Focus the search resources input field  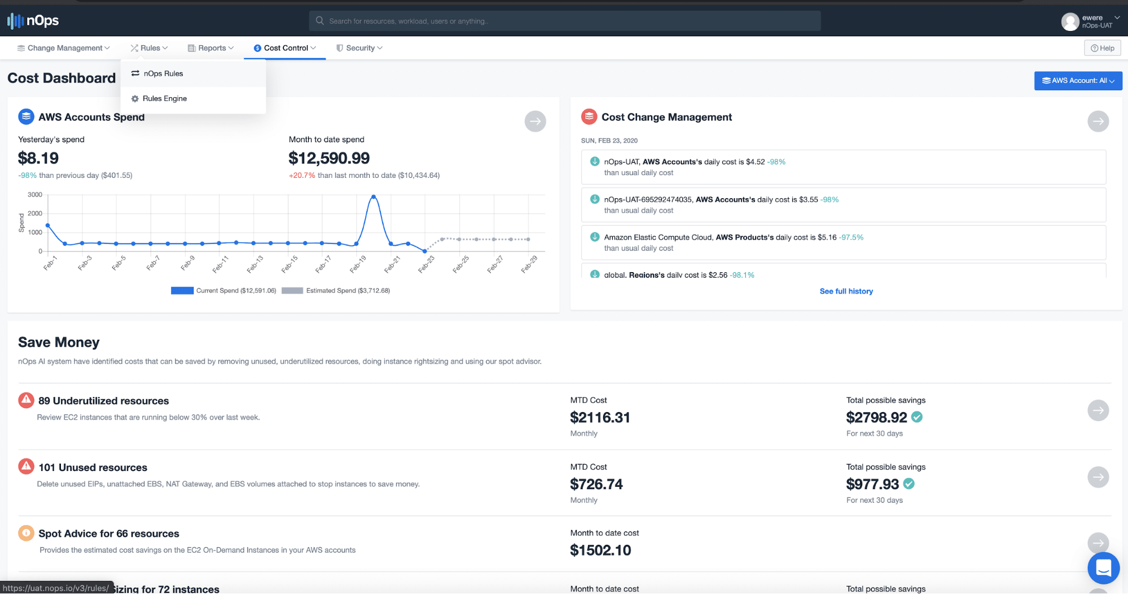[x=564, y=21]
